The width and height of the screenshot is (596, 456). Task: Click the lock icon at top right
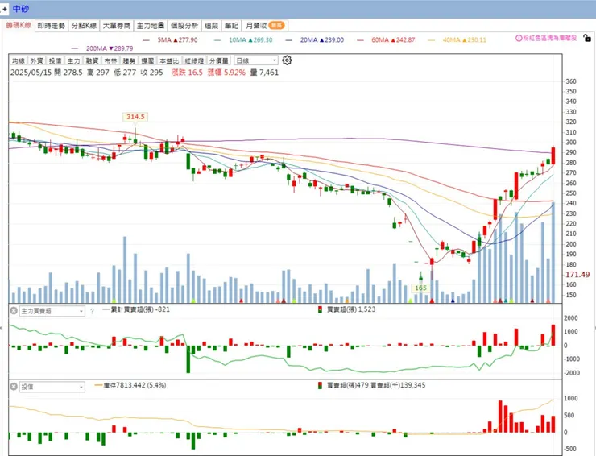tap(587, 38)
